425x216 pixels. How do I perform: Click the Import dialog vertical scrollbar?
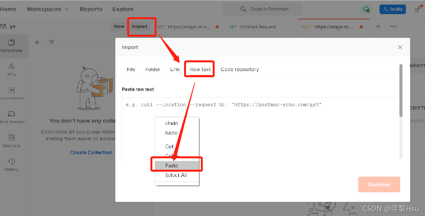pyautogui.click(x=401, y=91)
